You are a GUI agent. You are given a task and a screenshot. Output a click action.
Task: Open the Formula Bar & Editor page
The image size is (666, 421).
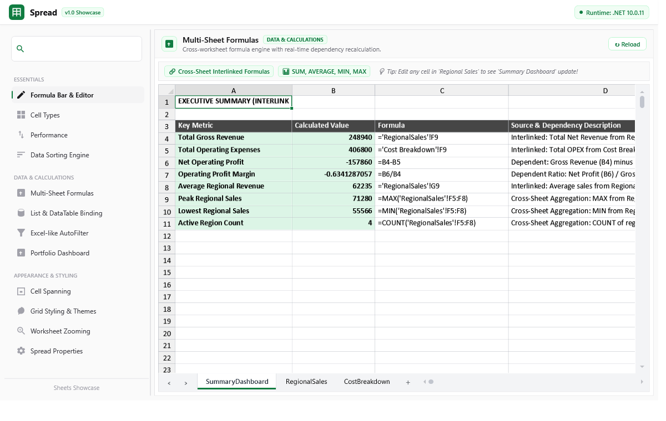click(x=78, y=95)
